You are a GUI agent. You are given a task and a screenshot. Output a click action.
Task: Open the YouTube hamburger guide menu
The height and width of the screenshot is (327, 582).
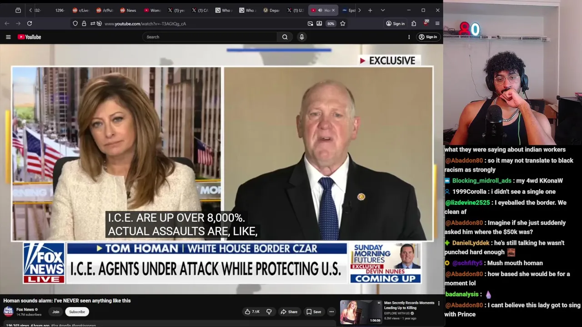coord(8,37)
